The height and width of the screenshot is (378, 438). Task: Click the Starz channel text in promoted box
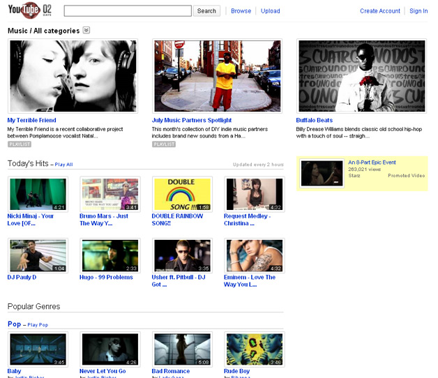pyautogui.click(x=354, y=176)
